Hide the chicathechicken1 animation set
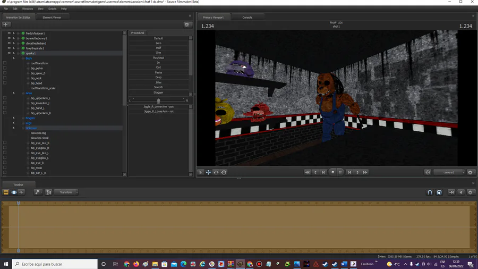This screenshot has height=269, width=478. coord(9,43)
